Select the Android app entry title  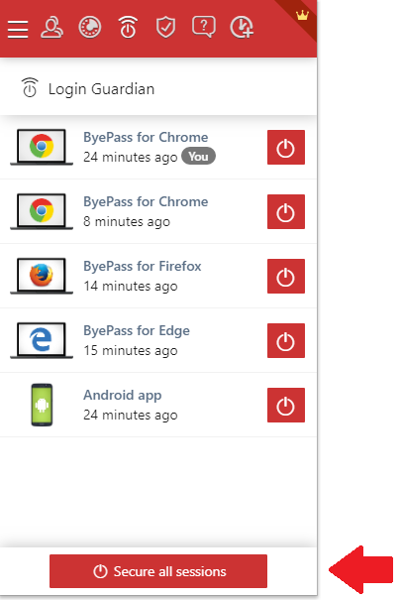(122, 396)
